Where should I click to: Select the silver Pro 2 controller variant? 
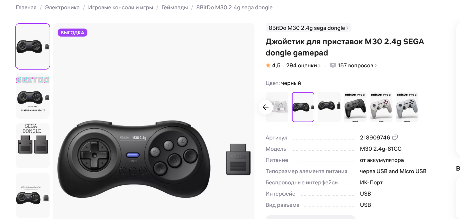pyautogui.click(x=407, y=107)
